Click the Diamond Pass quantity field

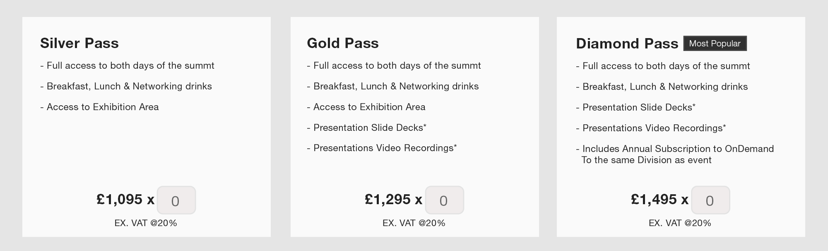(710, 200)
